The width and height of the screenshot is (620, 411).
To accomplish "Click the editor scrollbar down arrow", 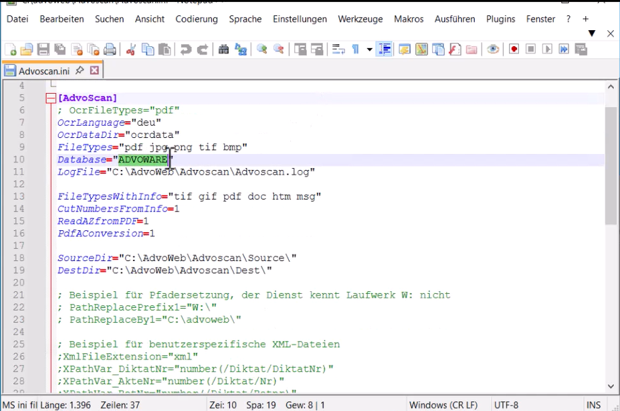I will [611, 386].
